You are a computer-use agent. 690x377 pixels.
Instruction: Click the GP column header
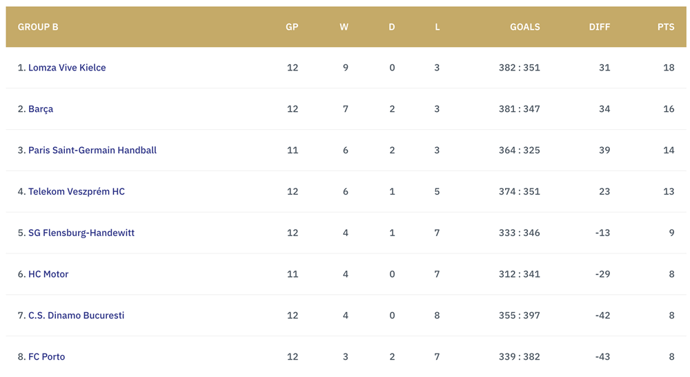(x=292, y=27)
